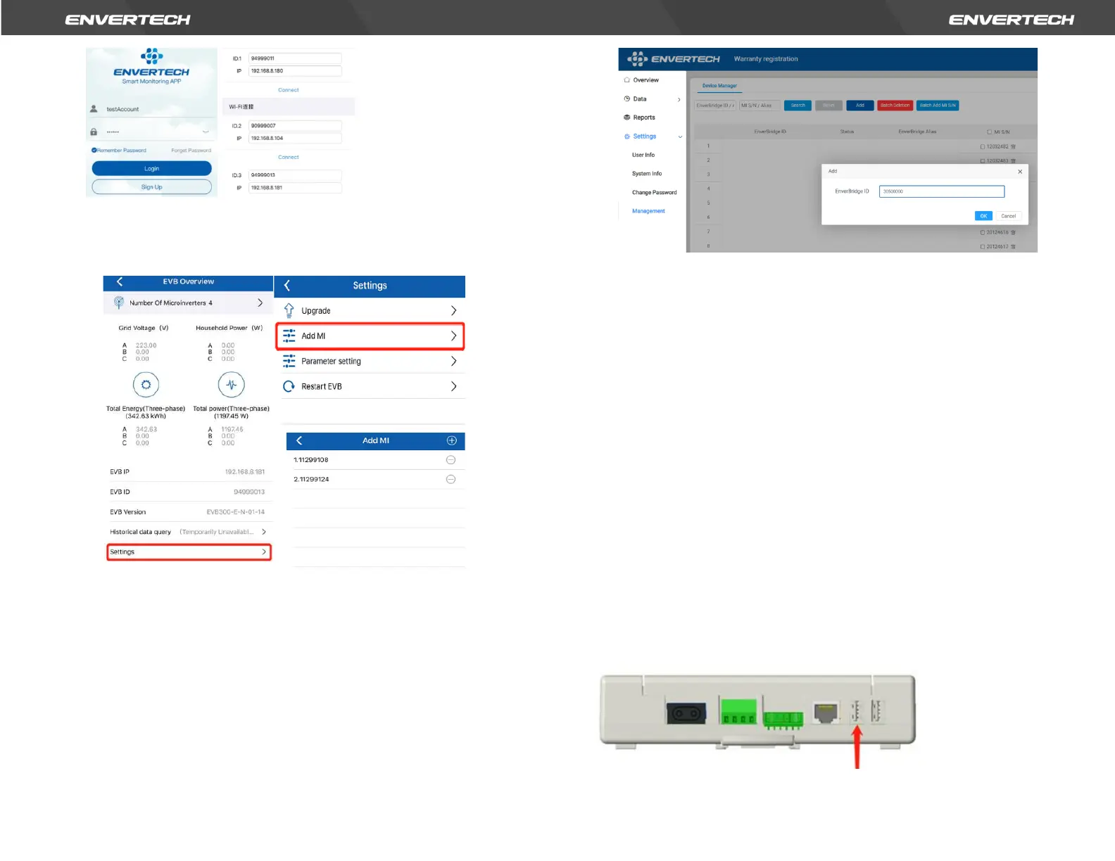Check the box for MI 12032483
The width and height of the screenshot is (1115, 861).
click(x=983, y=161)
